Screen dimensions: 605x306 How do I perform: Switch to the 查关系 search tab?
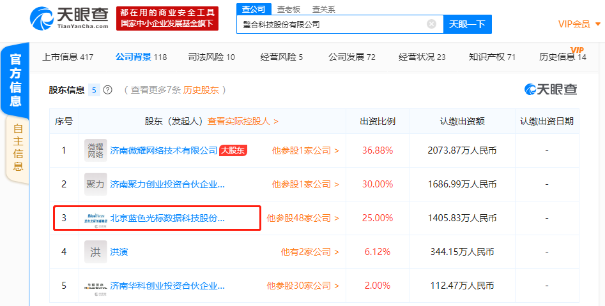(324, 9)
